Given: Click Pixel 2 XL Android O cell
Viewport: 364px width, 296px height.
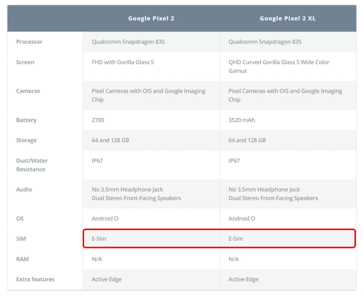Looking at the screenshot, I should [x=288, y=219].
